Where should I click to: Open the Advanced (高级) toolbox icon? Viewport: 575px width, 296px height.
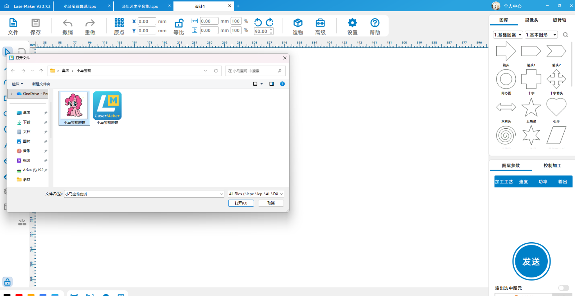point(320,23)
